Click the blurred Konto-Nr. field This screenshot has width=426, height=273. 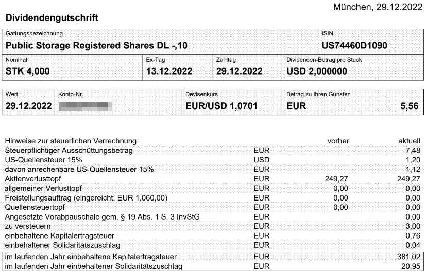86,106
